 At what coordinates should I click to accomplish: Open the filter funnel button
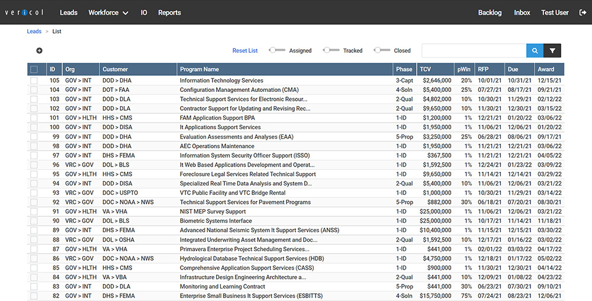552,51
